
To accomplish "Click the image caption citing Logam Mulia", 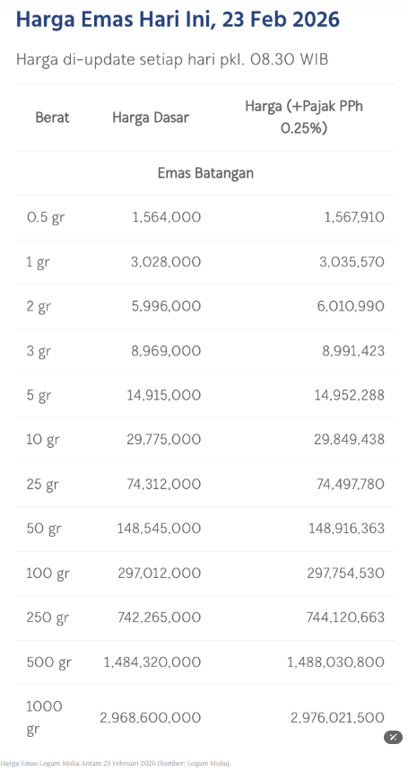I will click(115, 763).
